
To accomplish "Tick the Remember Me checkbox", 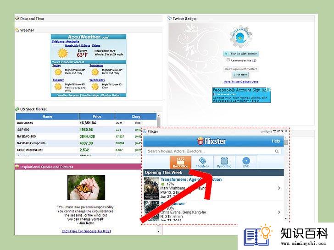I will tap(228, 60).
